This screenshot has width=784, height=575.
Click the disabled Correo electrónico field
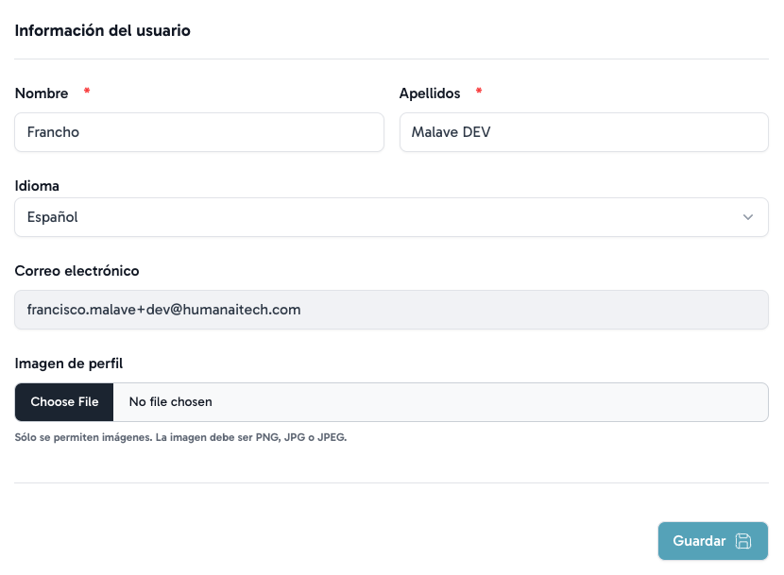click(391, 310)
